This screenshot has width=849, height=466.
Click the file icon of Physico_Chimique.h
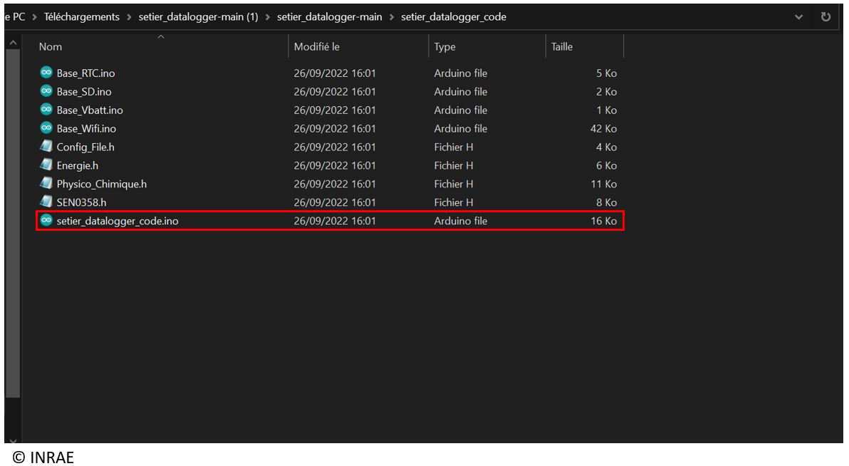pyautogui.click(x=46, y=184)
